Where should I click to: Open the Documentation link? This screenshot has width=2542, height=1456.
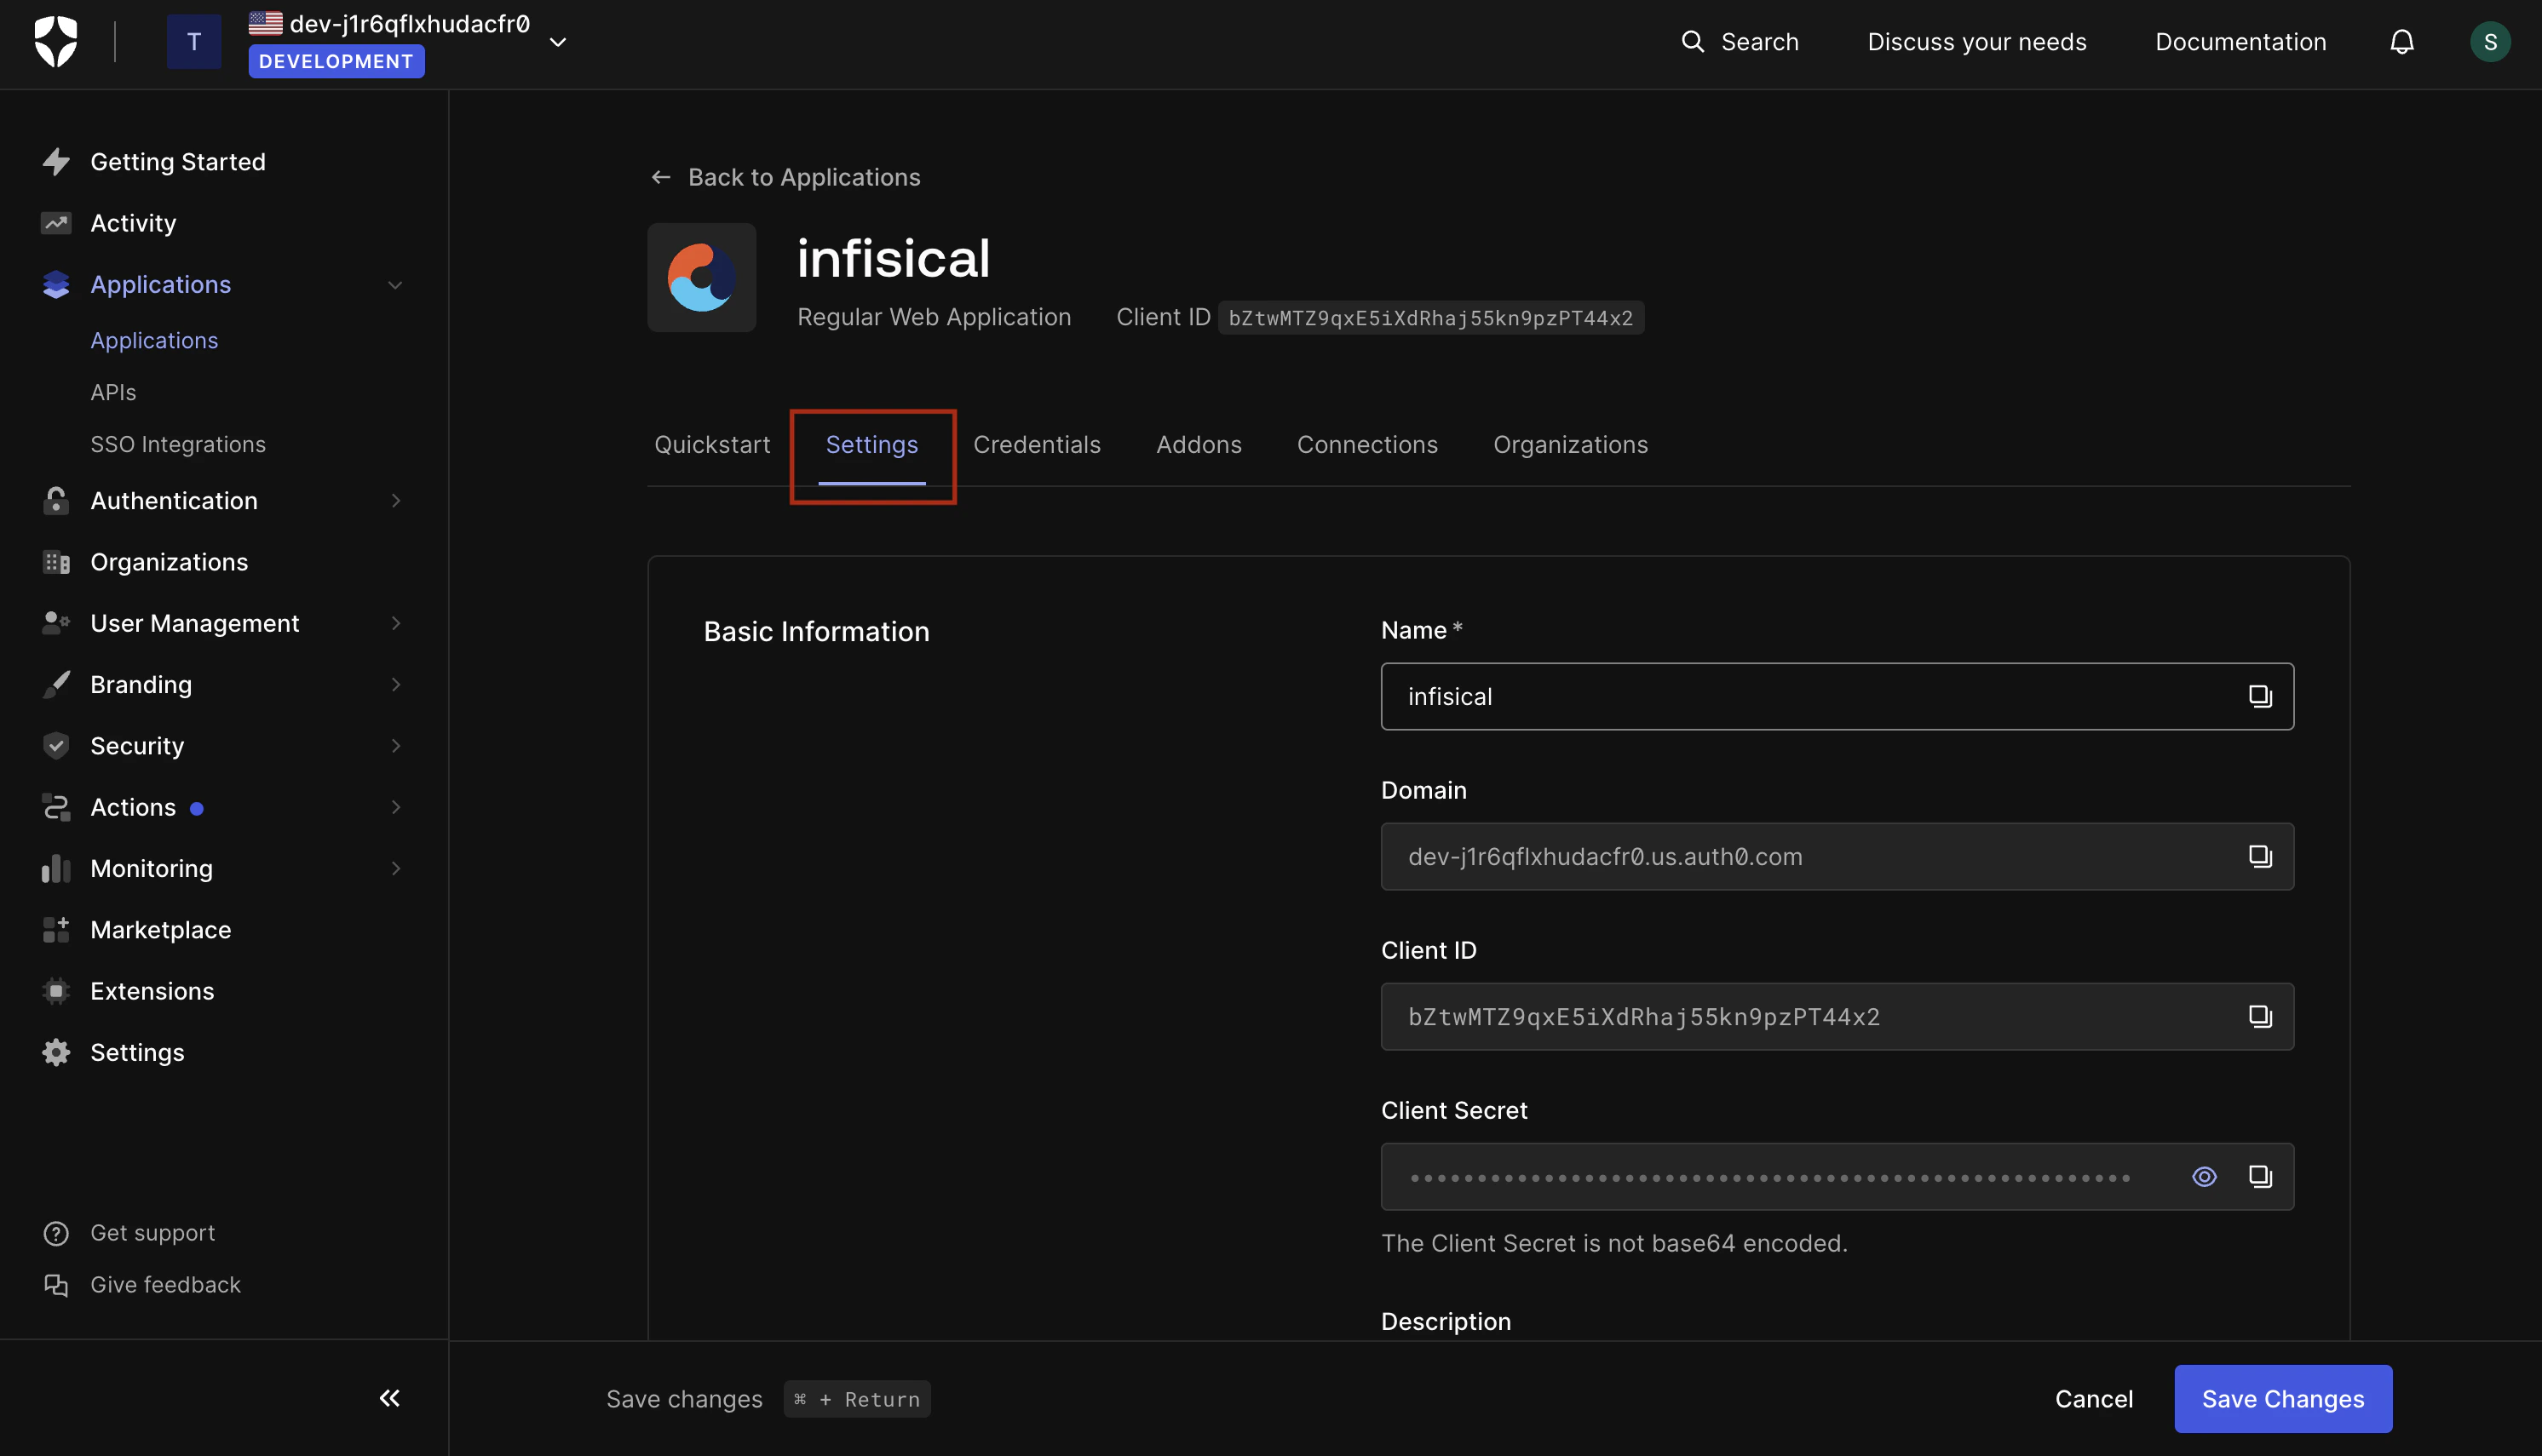(2240, 42)
